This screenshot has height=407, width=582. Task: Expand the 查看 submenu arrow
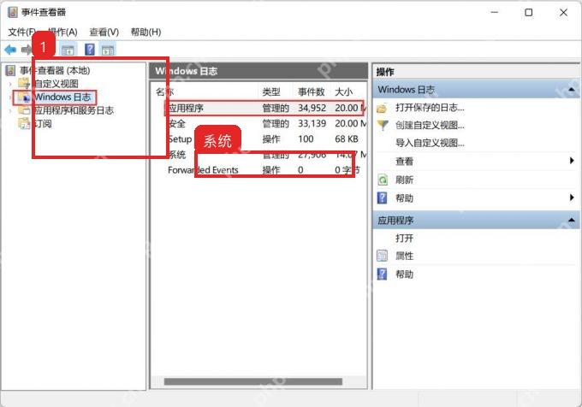(572, 161)
